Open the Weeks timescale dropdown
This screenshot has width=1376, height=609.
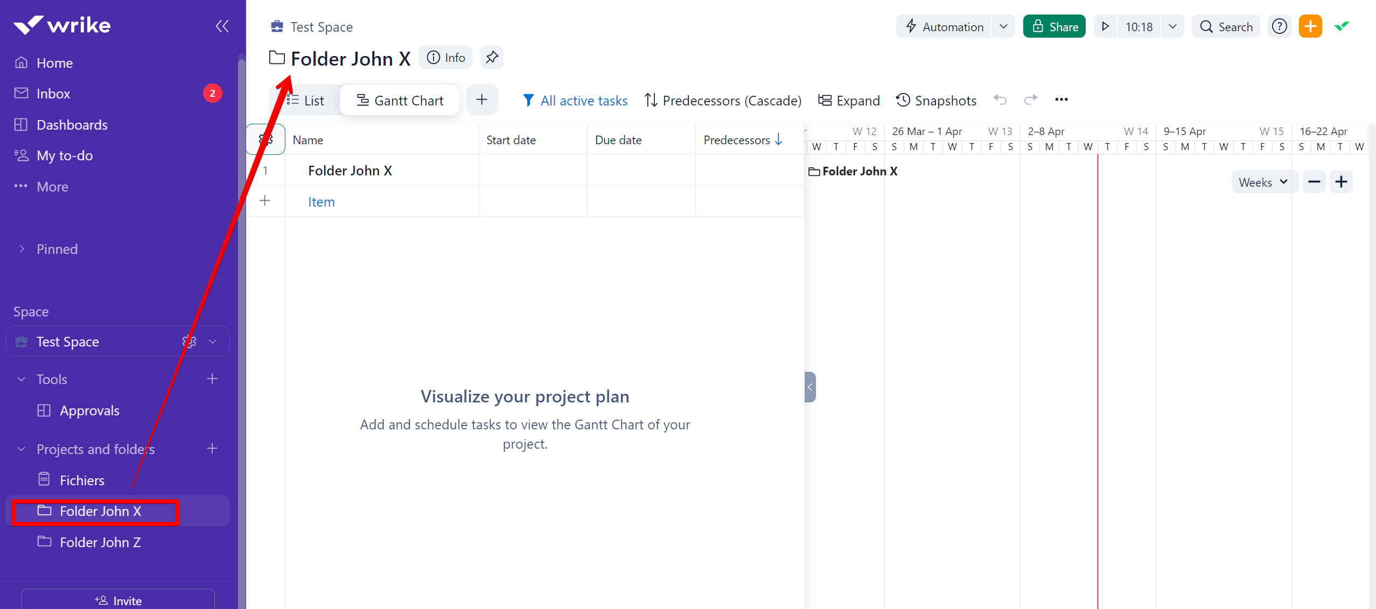pyautogui.click(x=1262, y=182)
